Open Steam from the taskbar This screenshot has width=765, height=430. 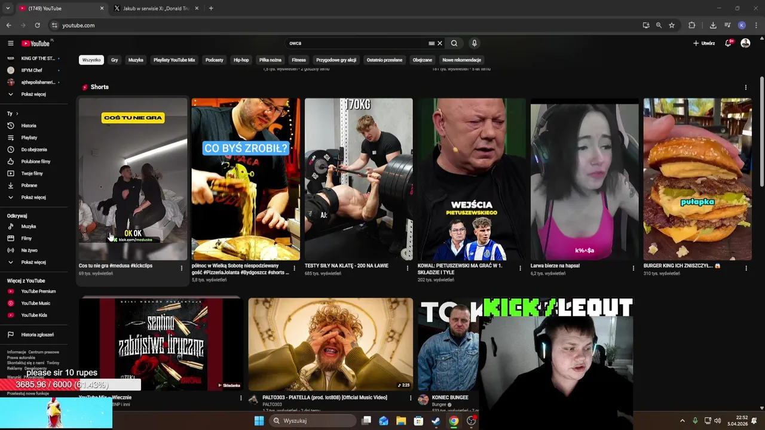tap(436, 420)
